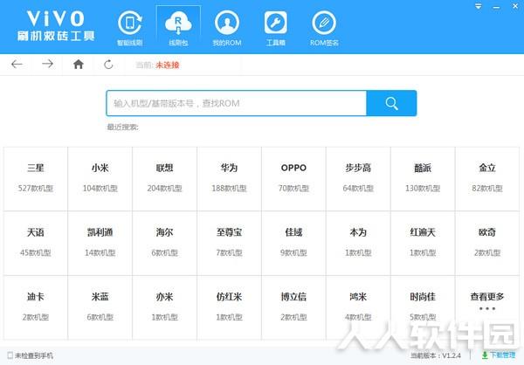Click the magnifier search button
Screen dimensions: 524x365
point(391,103)
